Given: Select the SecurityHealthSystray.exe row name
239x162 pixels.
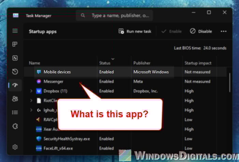Looking at the screenshot, I should pos(67,139).
